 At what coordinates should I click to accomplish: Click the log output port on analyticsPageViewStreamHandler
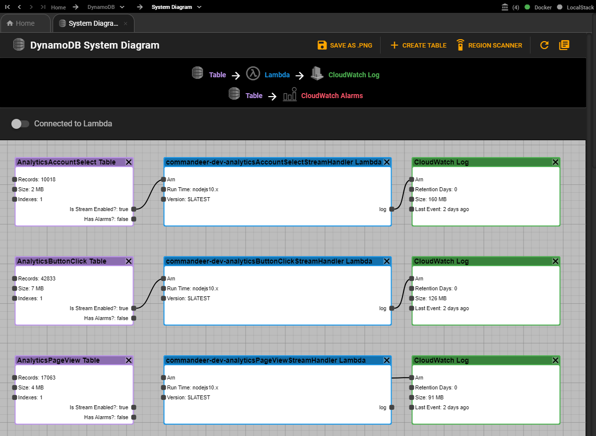(392, 407)
